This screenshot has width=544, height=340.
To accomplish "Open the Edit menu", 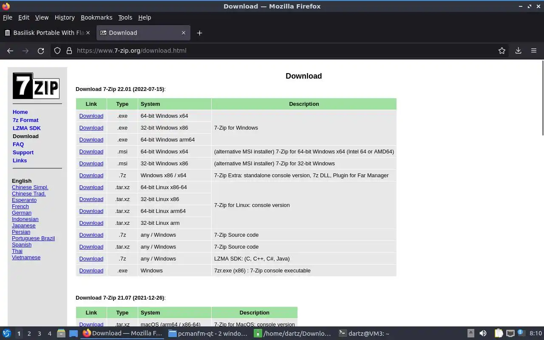I will (24, 17).
